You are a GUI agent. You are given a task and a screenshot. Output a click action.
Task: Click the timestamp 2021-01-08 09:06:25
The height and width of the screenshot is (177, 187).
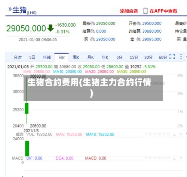click(38, 40)
